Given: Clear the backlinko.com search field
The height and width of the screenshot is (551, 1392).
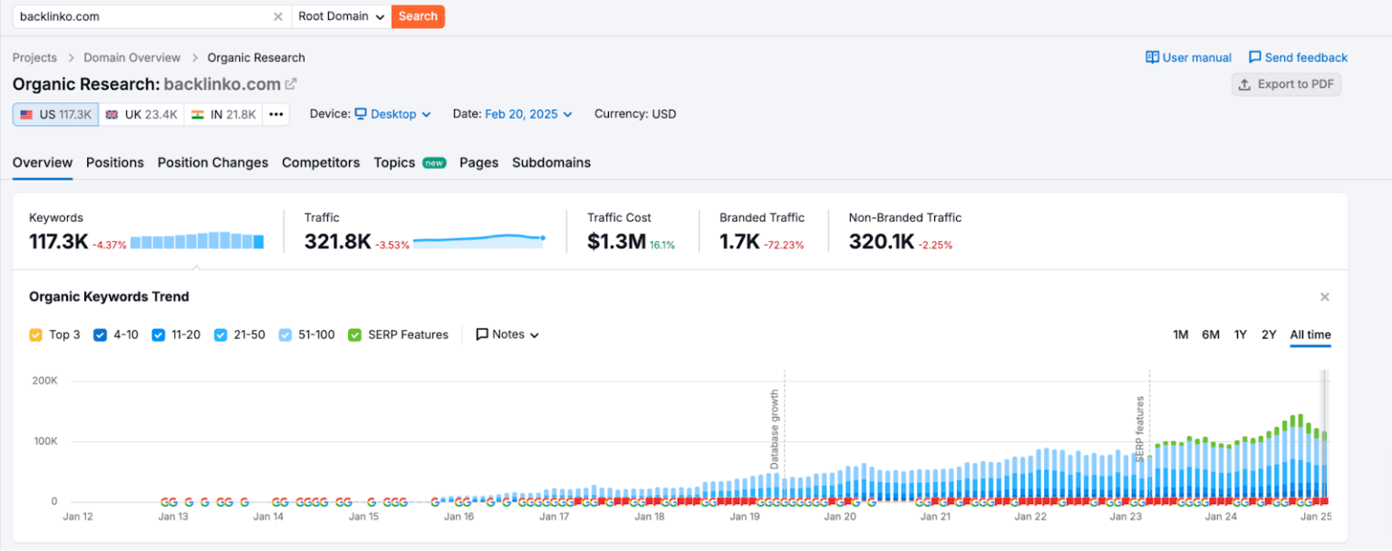Looking at the screenshot, I should click(x=278, y=16).
